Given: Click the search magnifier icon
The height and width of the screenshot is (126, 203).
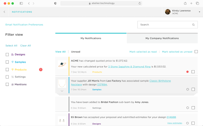Looking at the screenshot, I should (193, 25).
